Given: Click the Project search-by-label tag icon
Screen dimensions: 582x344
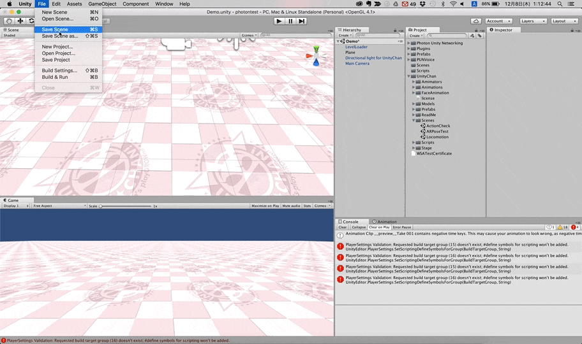Looking at the screenshot, I should 479,36.
